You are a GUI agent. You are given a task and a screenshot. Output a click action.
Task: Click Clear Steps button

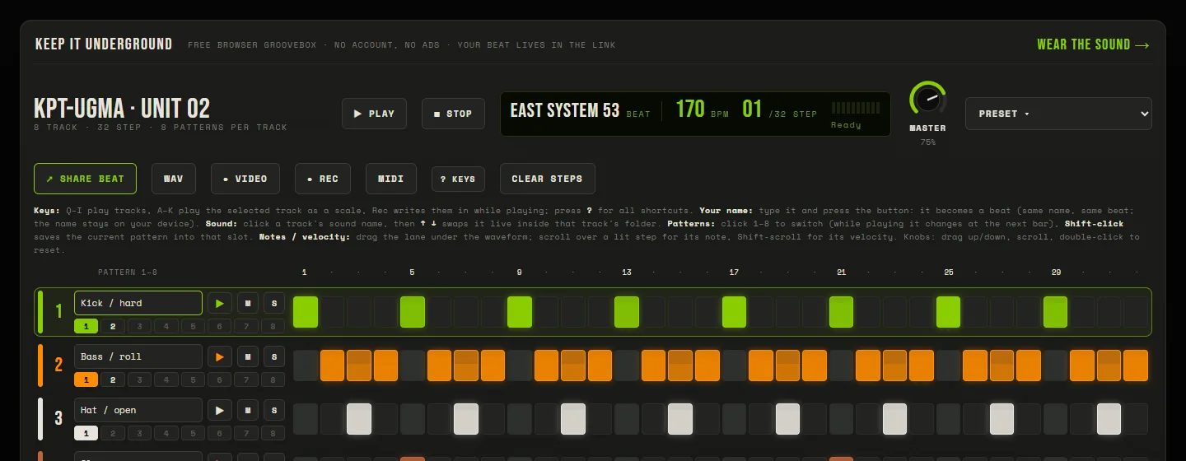click(x=547, y=179)
